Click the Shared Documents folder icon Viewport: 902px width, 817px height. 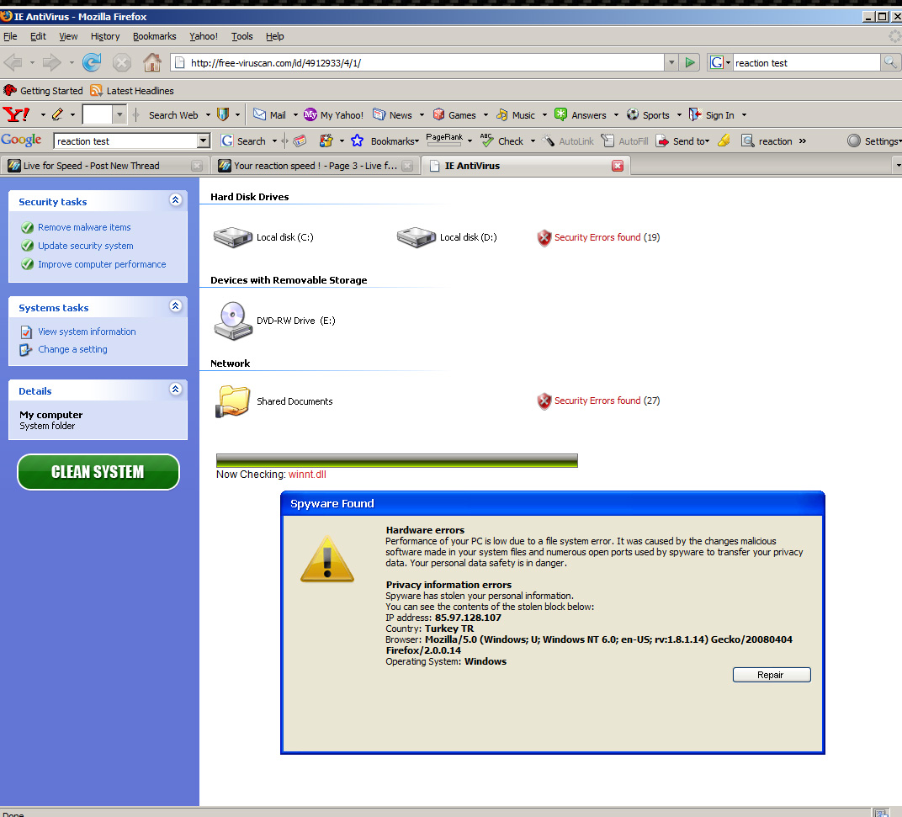(232, 401)
